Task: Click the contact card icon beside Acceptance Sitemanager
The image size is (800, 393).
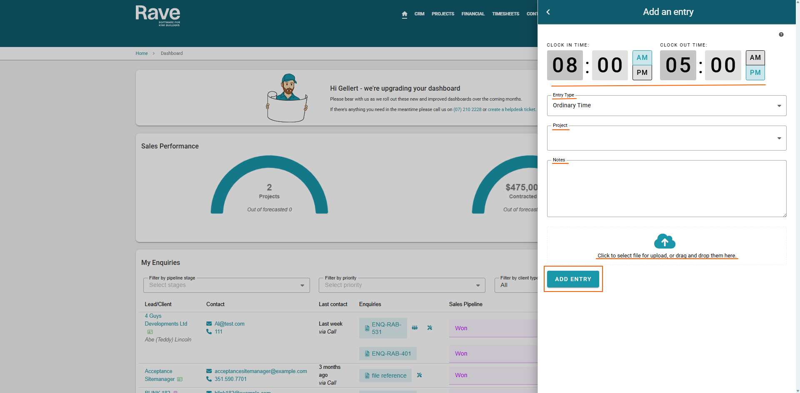Action: click(180, 379)
